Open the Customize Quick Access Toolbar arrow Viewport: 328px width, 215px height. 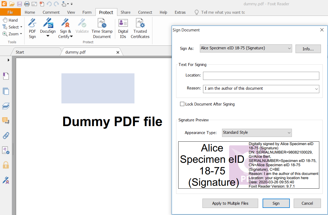[71, 4]
